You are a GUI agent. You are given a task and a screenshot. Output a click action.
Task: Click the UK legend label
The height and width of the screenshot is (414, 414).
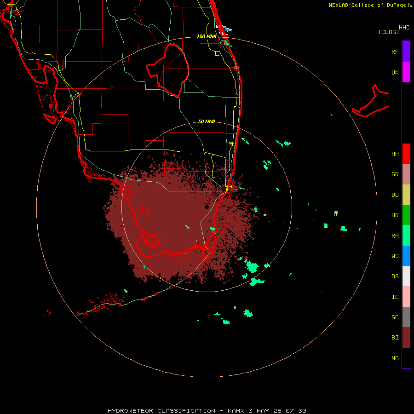[x=395, y=72]
